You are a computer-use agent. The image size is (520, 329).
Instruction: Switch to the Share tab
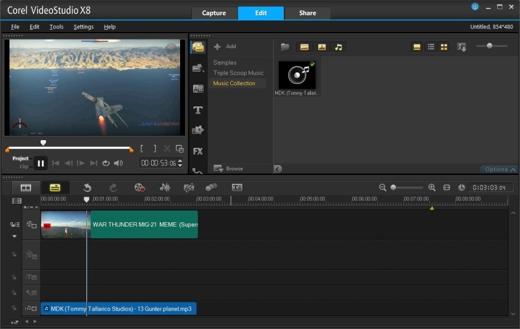click(307, 13)
